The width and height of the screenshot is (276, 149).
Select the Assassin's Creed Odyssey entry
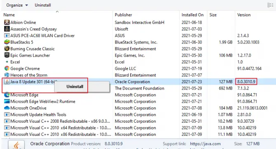[x=33, y=29]
